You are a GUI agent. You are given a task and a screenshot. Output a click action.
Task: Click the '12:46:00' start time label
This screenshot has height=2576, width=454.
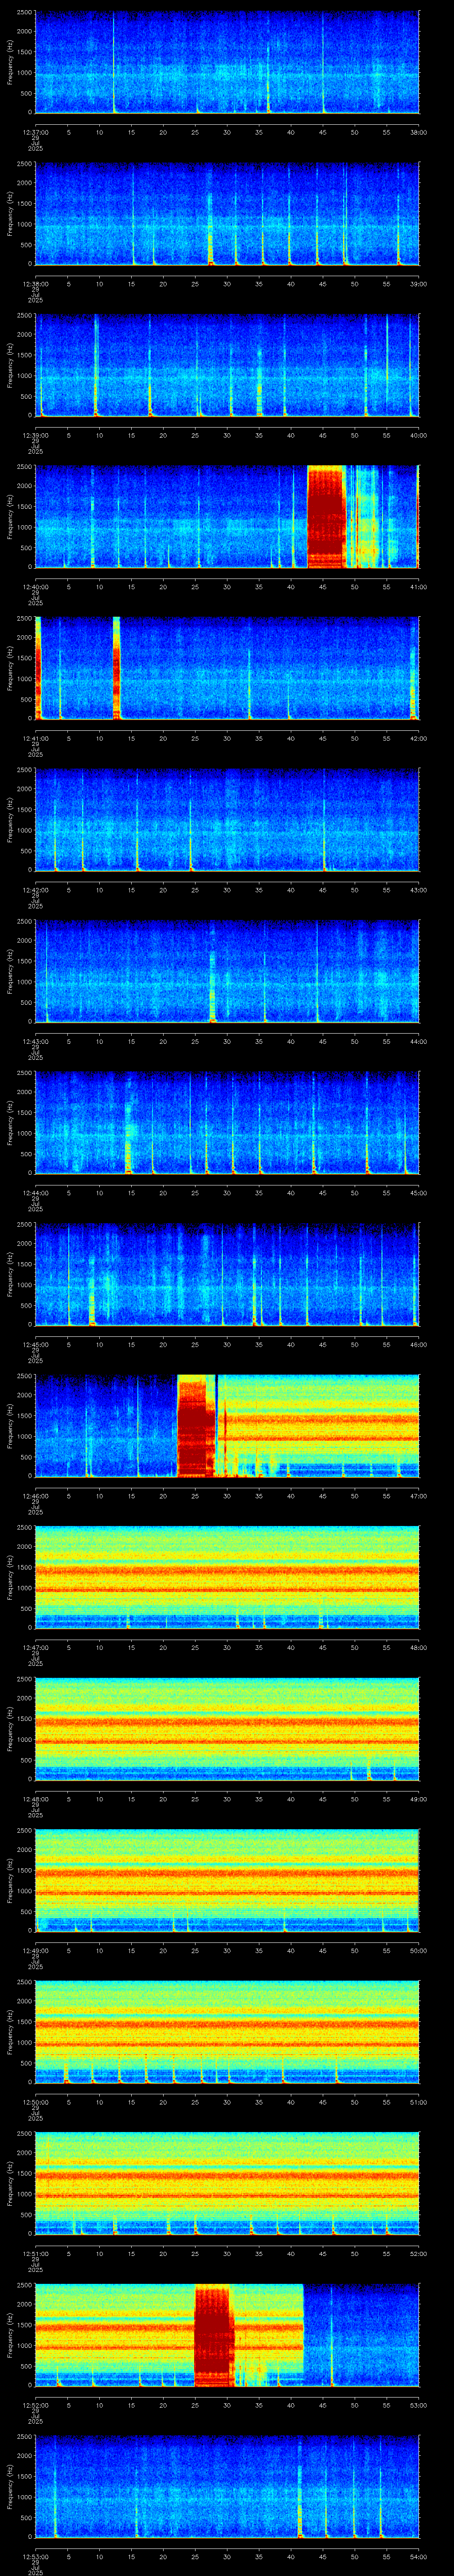point(35,1495)
